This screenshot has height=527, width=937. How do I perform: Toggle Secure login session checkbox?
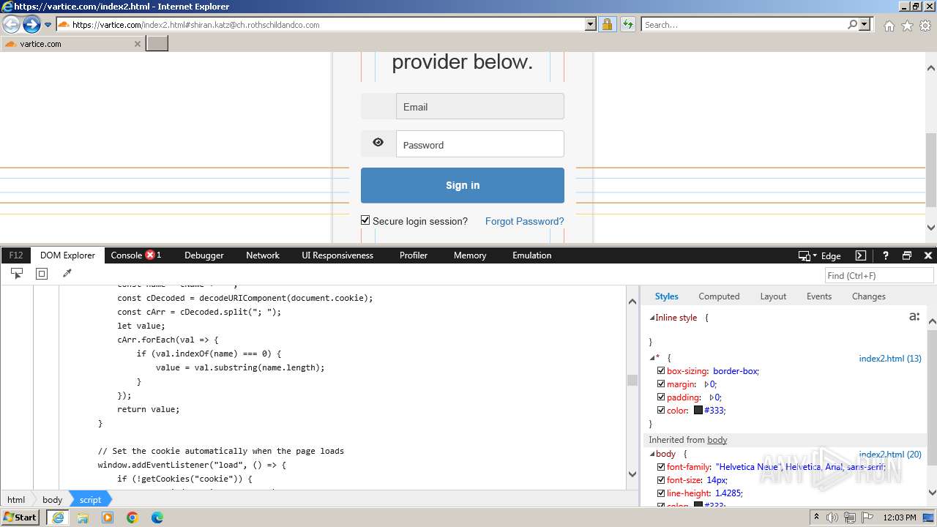365,220
